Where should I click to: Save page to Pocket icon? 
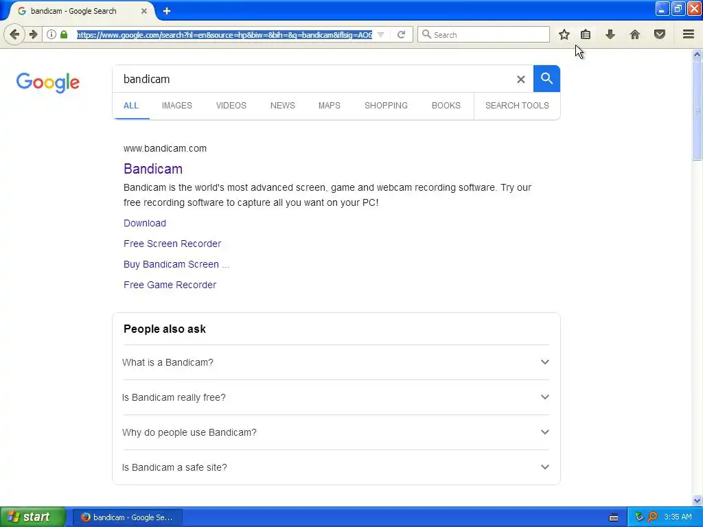(659, 34)
